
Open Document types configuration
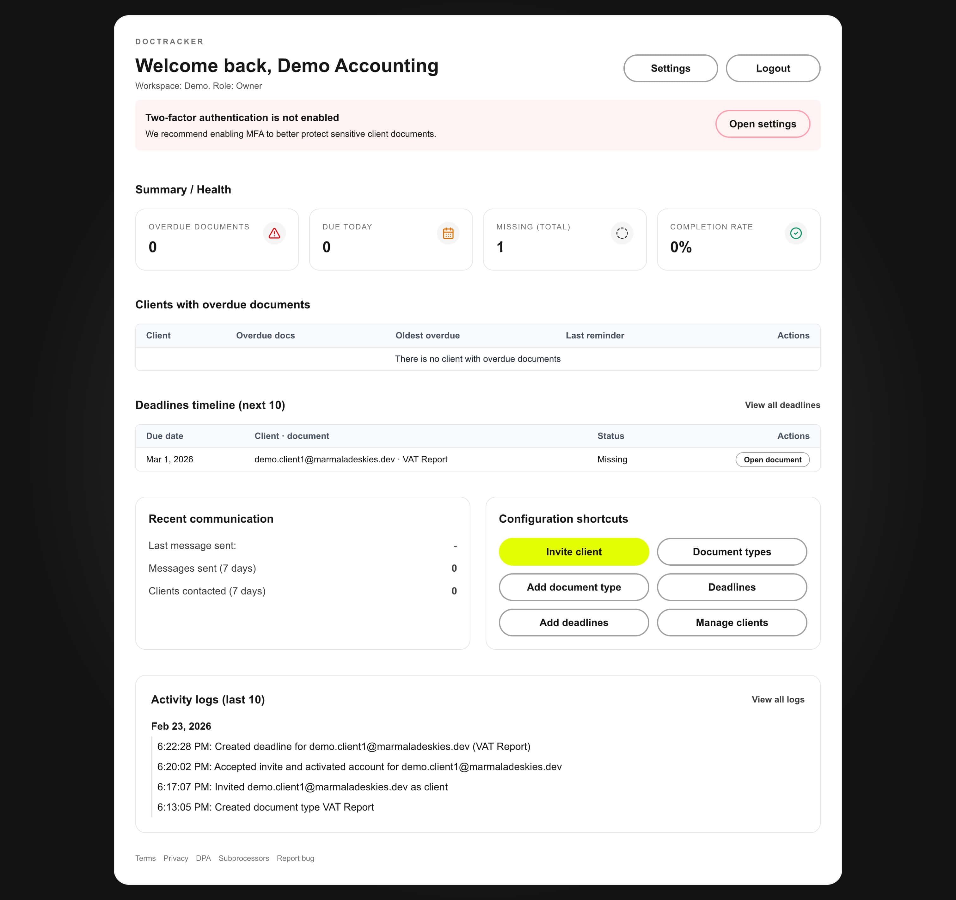pyautogui.click(x=732, y=551)
